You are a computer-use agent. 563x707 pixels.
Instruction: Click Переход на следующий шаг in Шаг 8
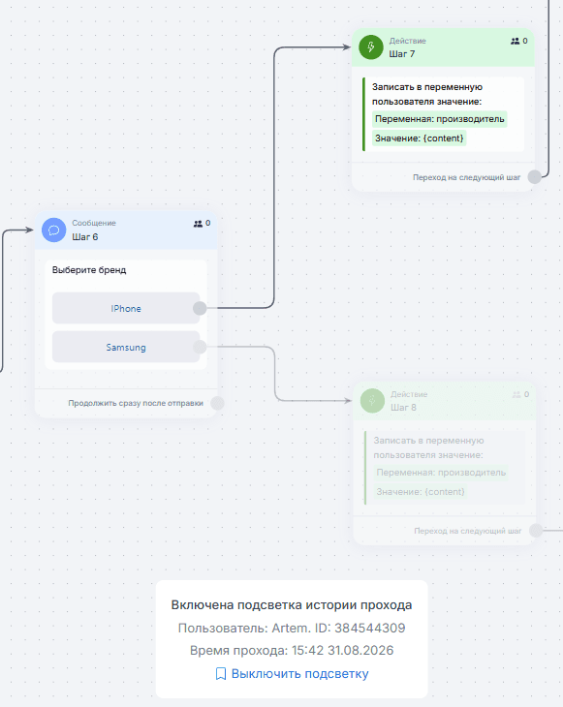pos(468,531)
